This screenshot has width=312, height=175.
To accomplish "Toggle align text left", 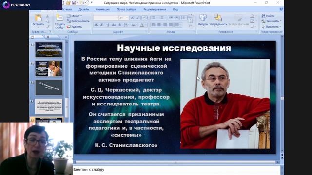I will 153,25.
